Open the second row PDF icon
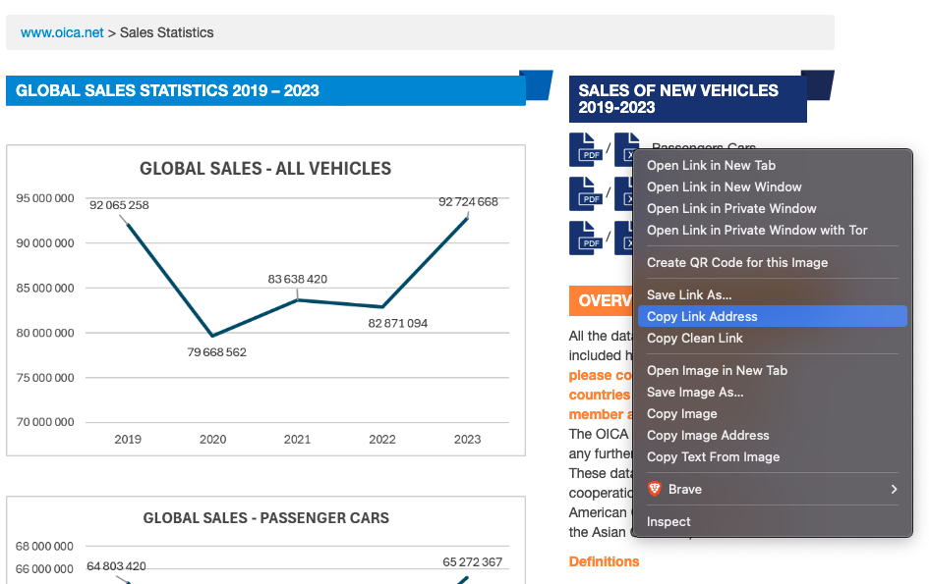This screenshot has width=929, height=584. pyautogui.click(x=585, y=192)
